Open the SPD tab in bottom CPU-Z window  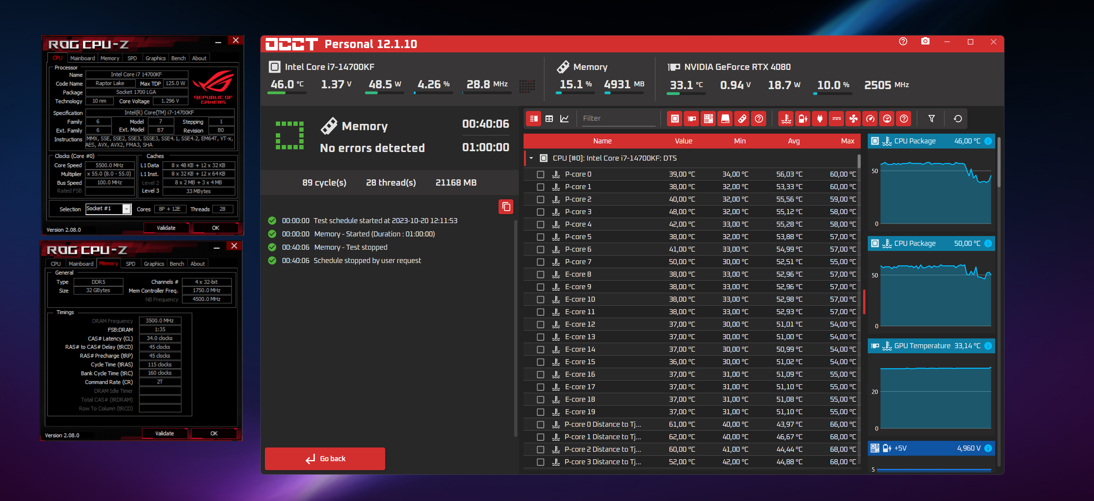[x=130, y=264]
